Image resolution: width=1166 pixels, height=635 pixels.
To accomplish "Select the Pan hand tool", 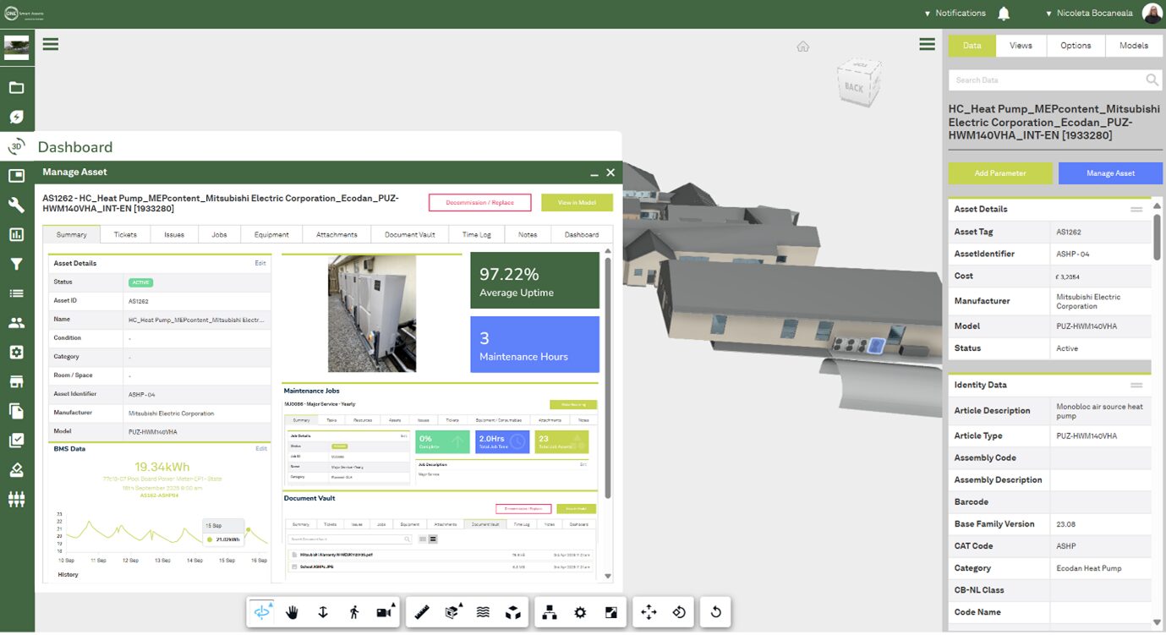I will coord(292,611).
